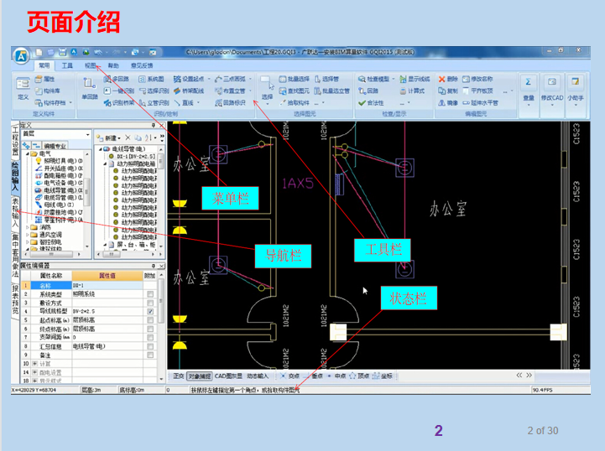The height and width of the screenshot is (451, 605).
Task: Click the 修改CAD tool icon
Action: tap(552, 88)
